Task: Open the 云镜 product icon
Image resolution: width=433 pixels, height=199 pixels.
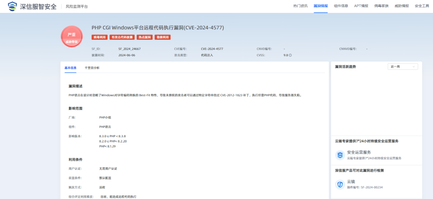Action: pyautogui.click(x=340, y=184)
